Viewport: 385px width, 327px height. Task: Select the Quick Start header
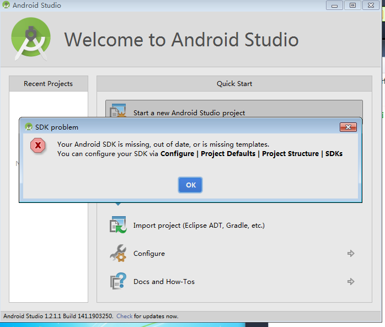pos(234,84)
